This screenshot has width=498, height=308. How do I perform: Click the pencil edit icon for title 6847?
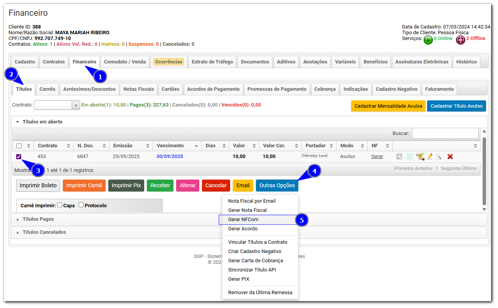[x=430, y=156]
